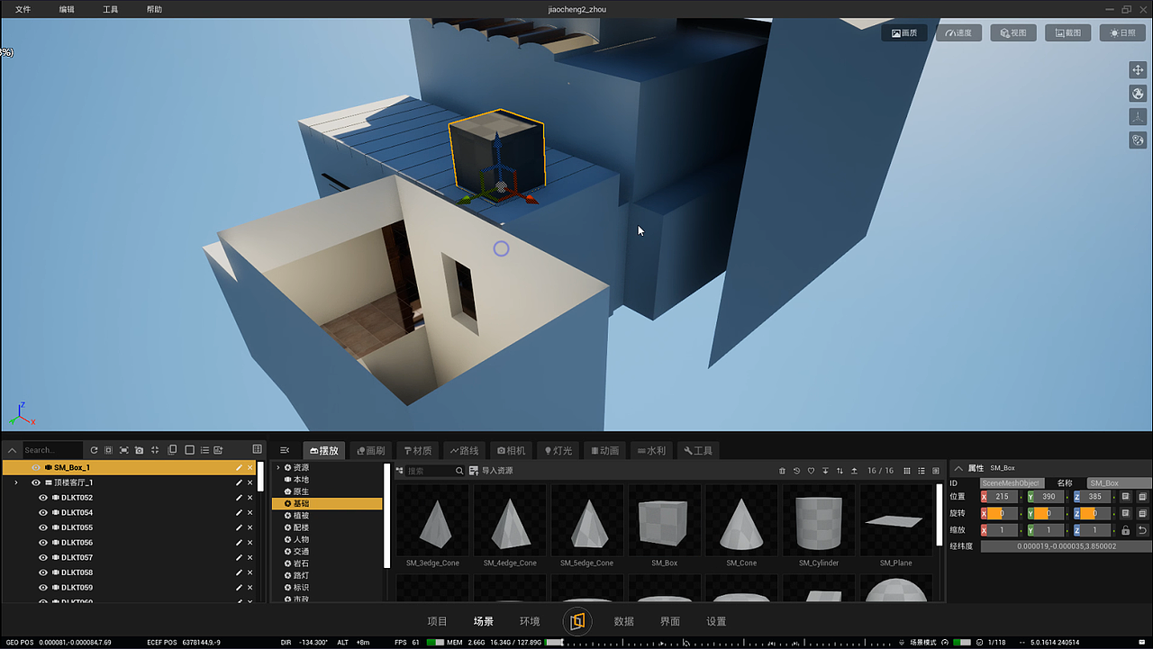This screenshot has height=649, width=1153.
Task: Open the 文件 menu
Action: coord(23,9)
